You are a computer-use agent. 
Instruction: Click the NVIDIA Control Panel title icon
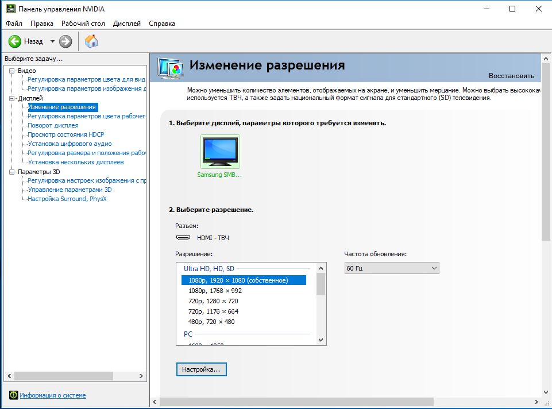11,9
